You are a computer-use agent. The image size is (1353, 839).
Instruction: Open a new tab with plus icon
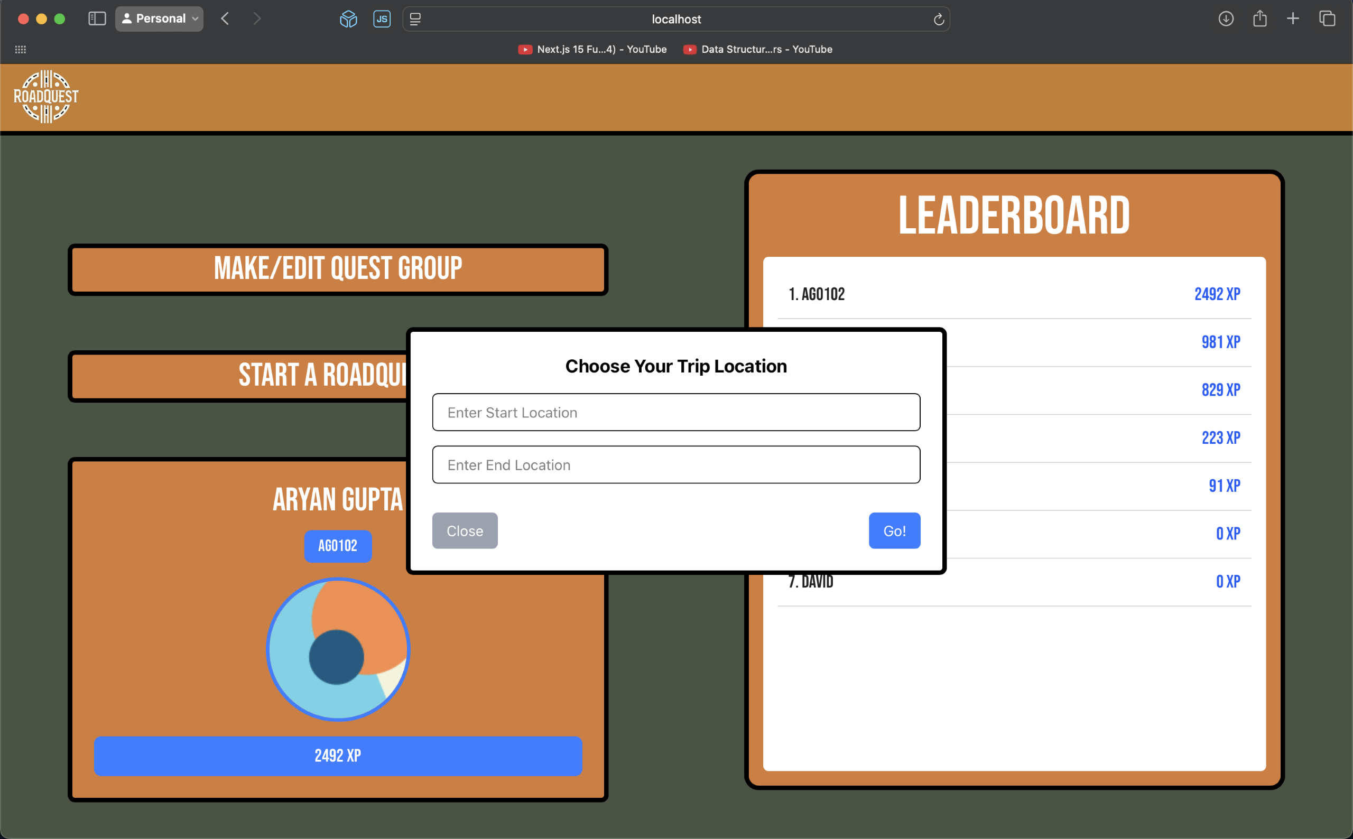tap(1293, 19)
